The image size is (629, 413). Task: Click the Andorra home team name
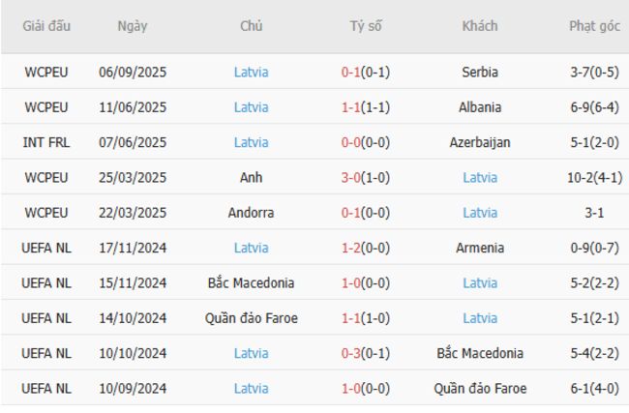(x=251, y=213)
